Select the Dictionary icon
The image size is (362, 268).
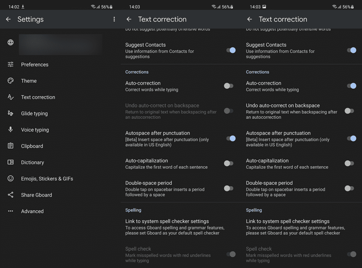10,162
